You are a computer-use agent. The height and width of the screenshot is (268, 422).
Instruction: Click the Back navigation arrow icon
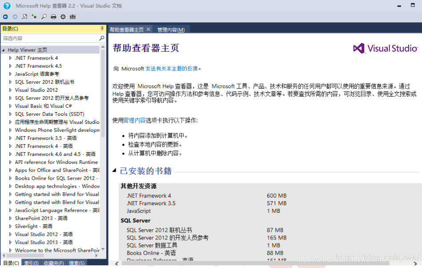pos(5,16)
